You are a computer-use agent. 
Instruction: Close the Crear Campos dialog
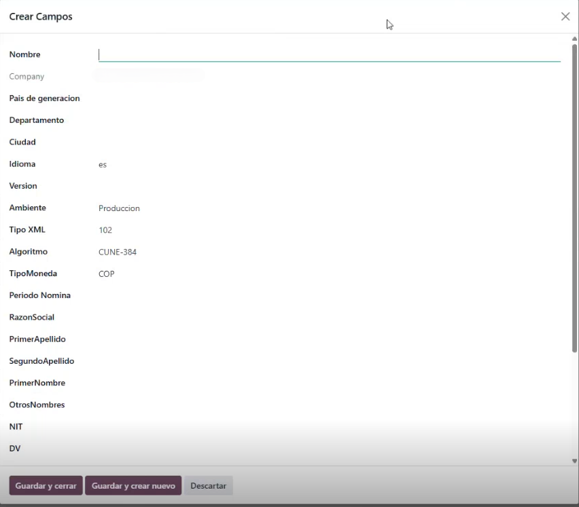pyautogui.click(x=565, y=16)
